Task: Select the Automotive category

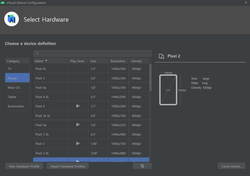Action: click(x=17, y=106)
